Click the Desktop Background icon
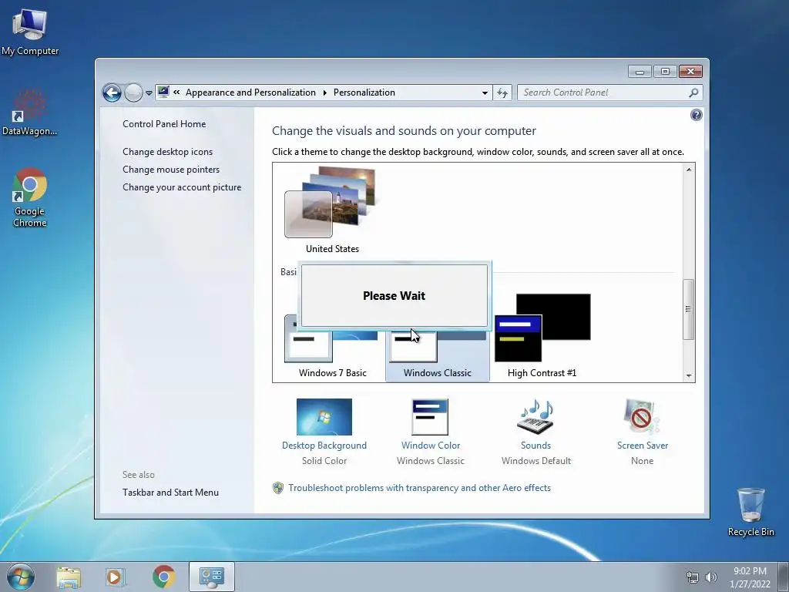This screenshot has width=789, height=592. click(x=324, y=417)
